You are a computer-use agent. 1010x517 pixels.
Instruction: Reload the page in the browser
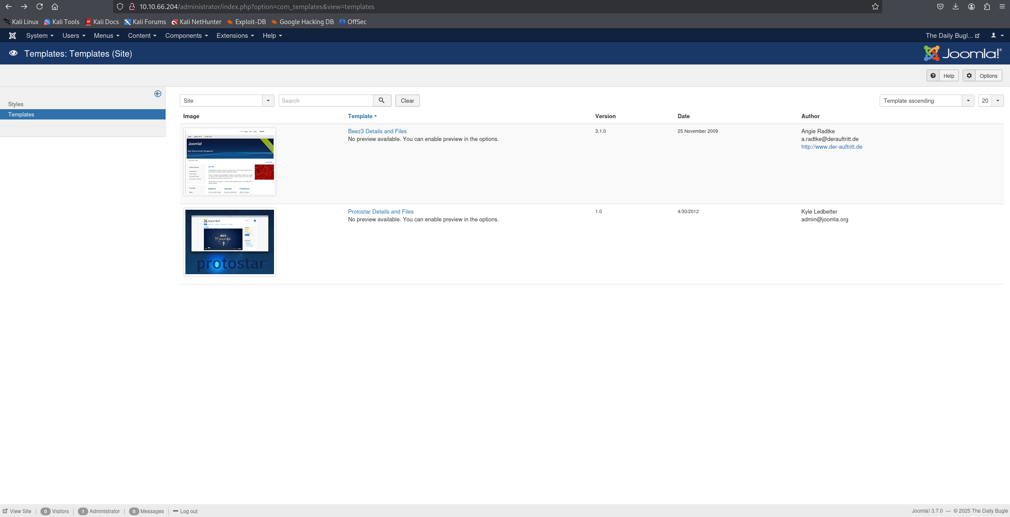tap(40, 6)
